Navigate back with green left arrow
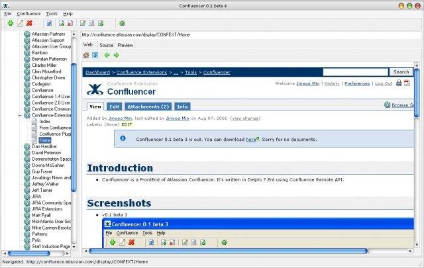The image size is (424, 268). pyautogui.click(x=107, y=55)
